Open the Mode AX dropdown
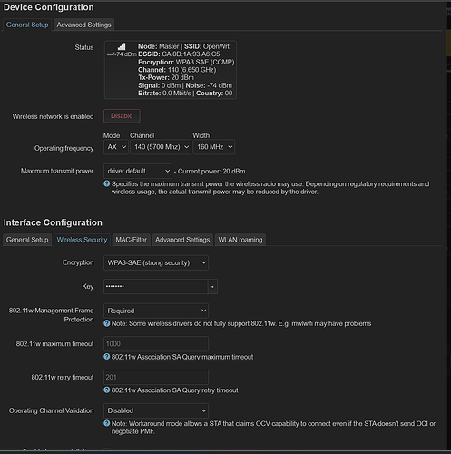This screenshot has height=454, width=451. [116, 147]
